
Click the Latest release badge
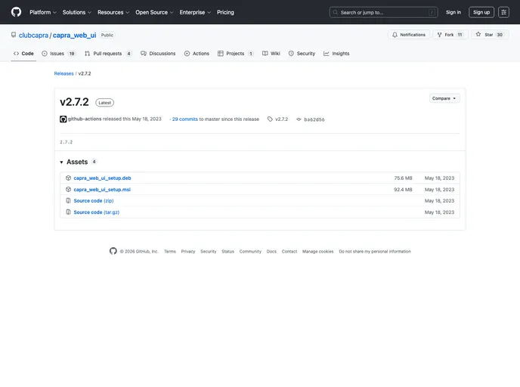click(x=105, y=103)
